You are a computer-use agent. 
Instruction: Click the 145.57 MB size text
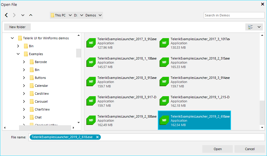click(105, 67)
